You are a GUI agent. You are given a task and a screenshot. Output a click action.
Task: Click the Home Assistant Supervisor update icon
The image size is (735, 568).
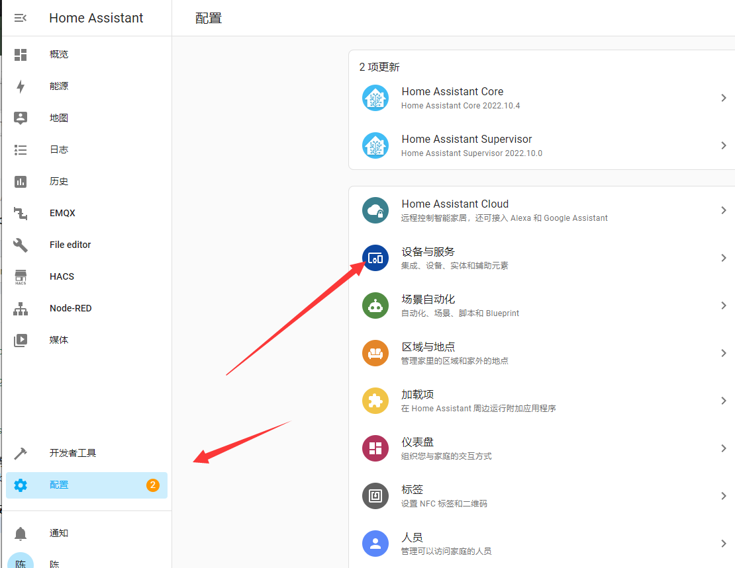[x=375, y=145]
